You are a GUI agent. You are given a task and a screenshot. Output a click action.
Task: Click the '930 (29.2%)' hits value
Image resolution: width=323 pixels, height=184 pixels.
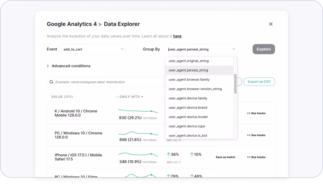tap(130, 118)
